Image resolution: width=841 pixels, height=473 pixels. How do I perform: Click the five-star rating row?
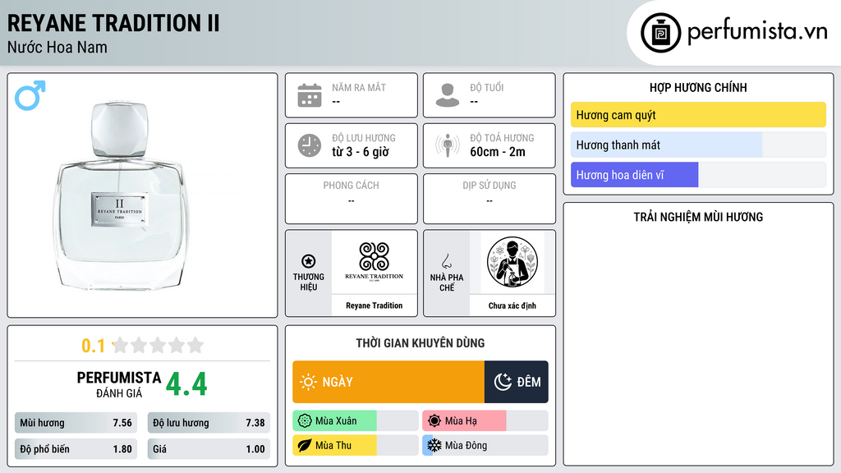point(158,345)
